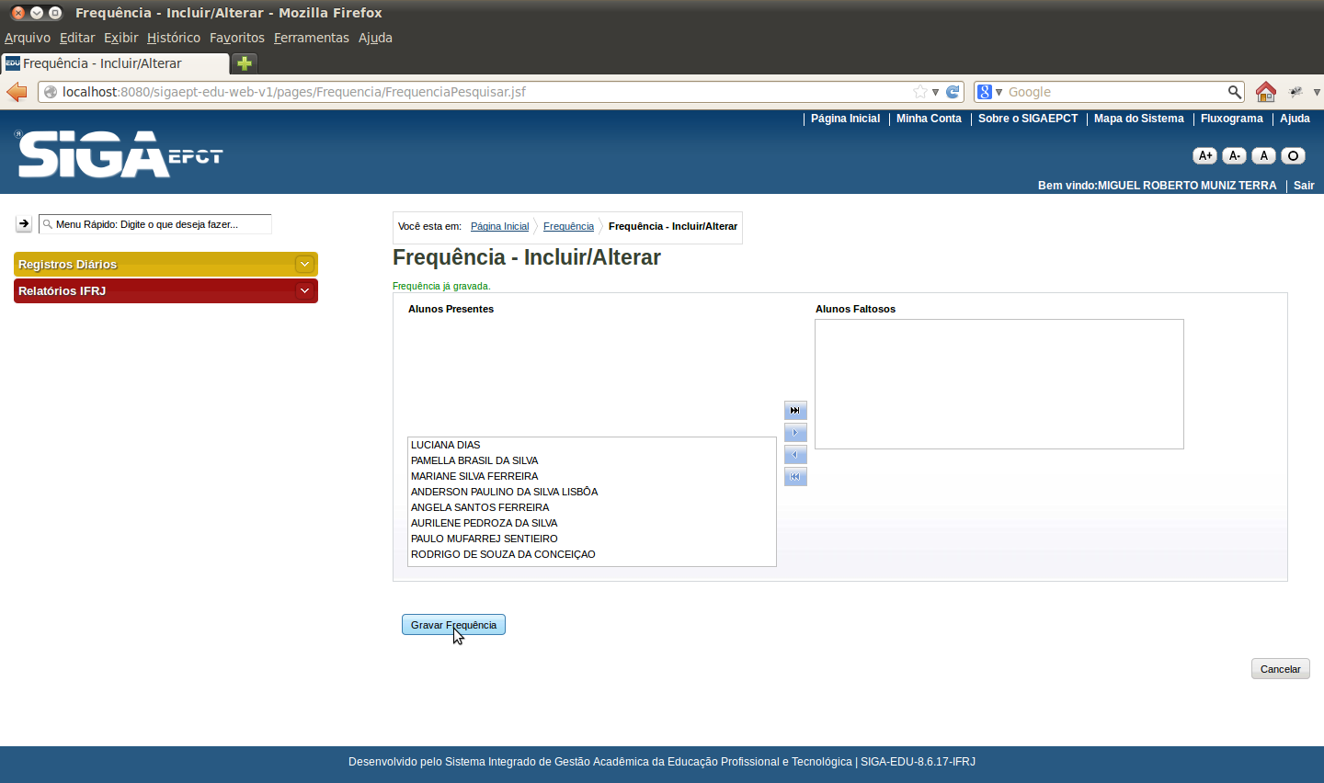Screen dimensions: 1324x783
Task: Open a new tab with the plus button
Action: (x=245, y=63)
